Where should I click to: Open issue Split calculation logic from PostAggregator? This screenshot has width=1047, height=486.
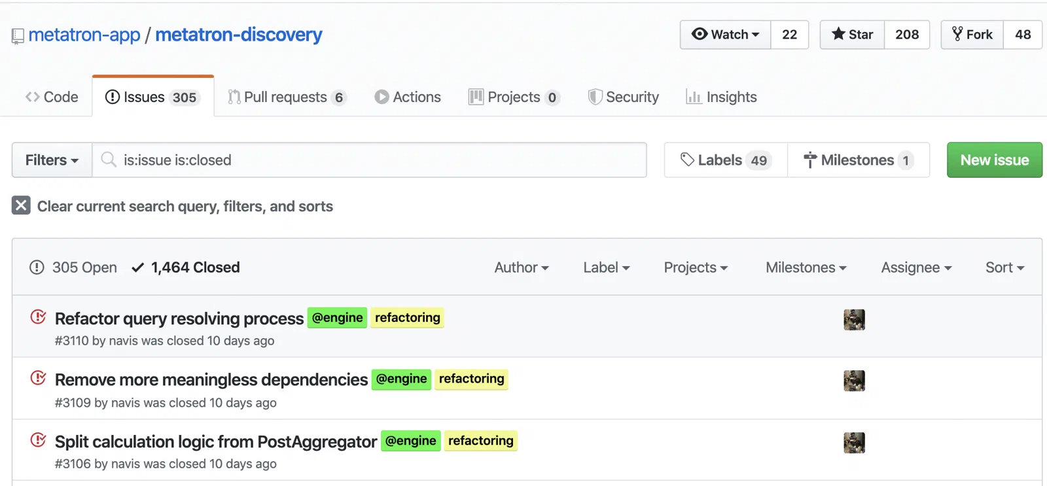216,442
